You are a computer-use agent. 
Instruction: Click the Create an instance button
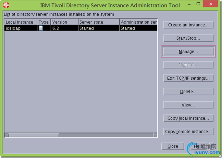(x=188, y=25)
